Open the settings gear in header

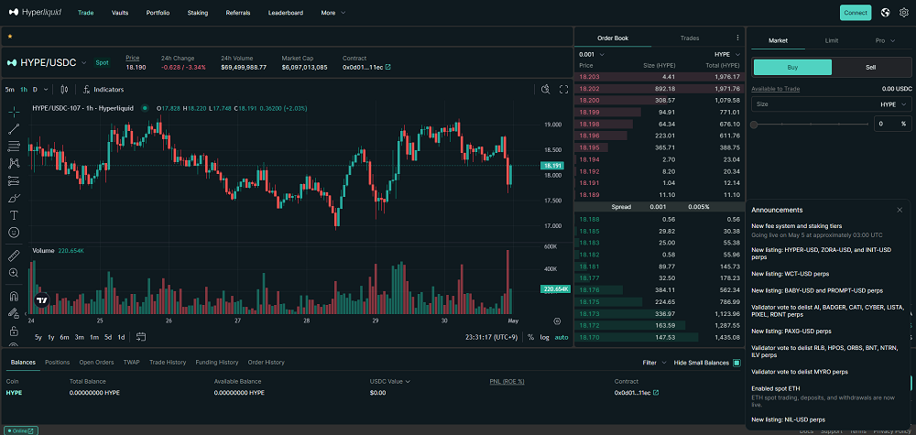click(x=904, y=12)
